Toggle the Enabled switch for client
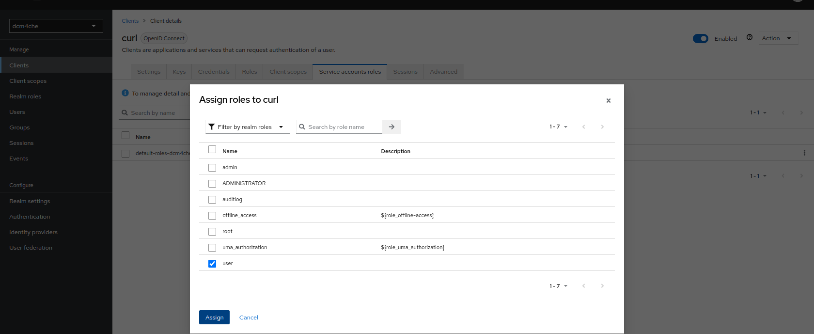The image size is (814, 334). 701,38
